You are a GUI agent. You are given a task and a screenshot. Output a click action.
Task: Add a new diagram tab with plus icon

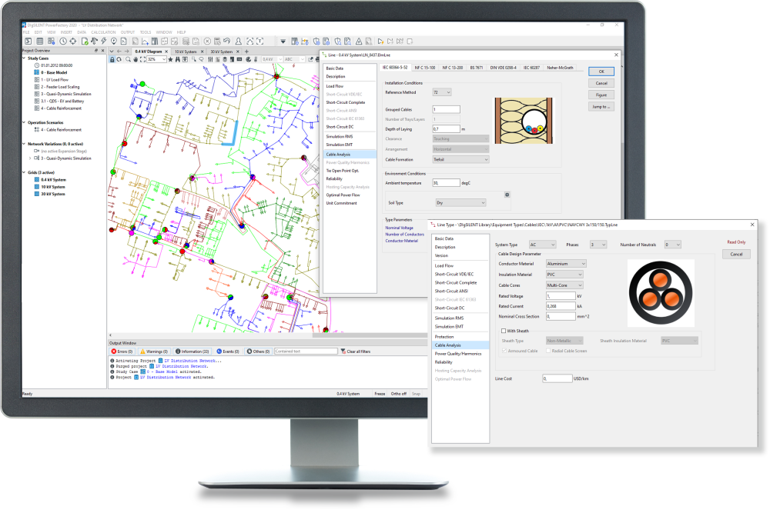(x=246, y=52)
